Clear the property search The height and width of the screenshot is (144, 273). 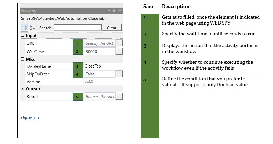tap(111, 28)
